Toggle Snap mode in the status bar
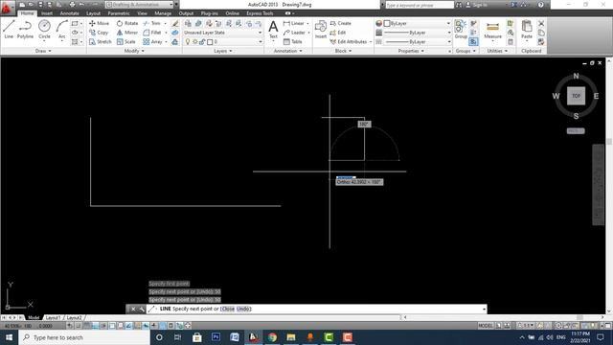613x345 pixels. pos(79,326)
